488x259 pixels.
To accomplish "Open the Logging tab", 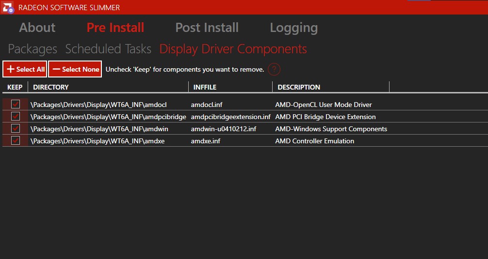I will click(293, 28).
